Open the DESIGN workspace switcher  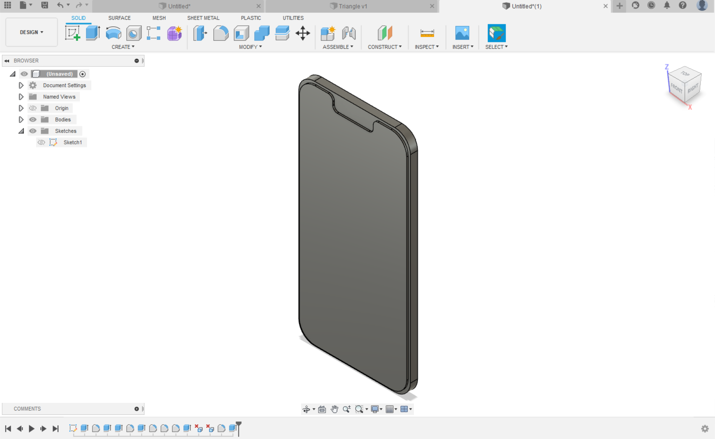click(31, 32)
